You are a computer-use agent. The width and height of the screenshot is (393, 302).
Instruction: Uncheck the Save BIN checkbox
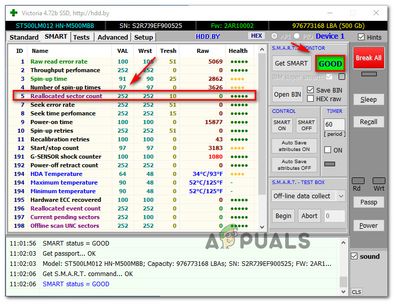pyautogui.click(x=310, y=90)
